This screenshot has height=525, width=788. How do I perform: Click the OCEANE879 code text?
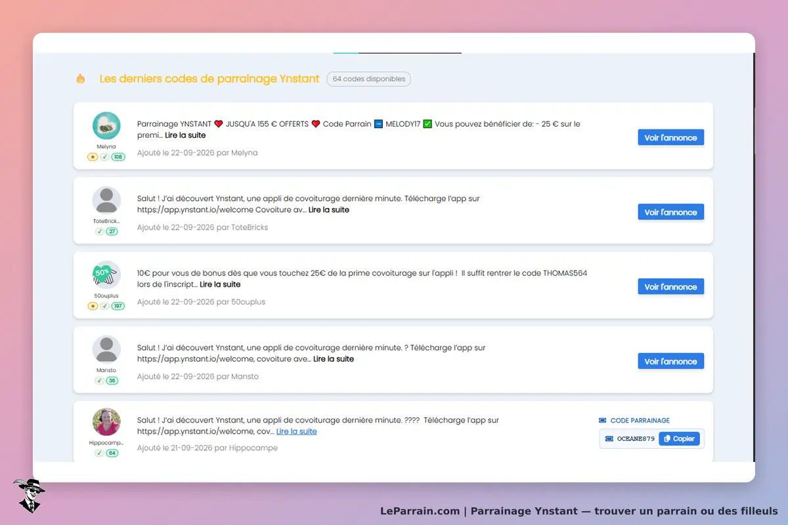click(x=636, y=439)
